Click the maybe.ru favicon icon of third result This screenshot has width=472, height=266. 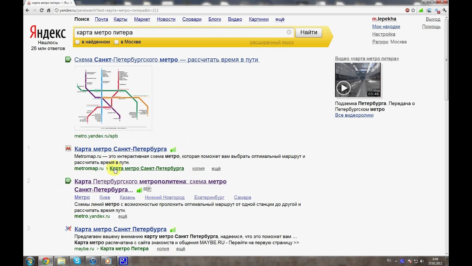coord(68,229)
